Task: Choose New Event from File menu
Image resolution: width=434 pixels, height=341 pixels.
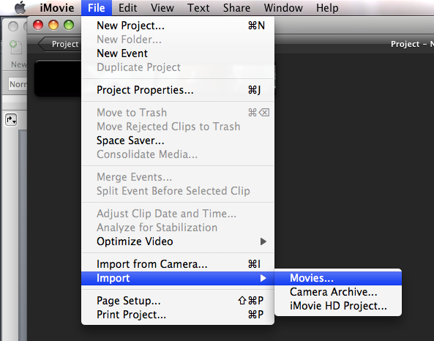Action: tap(178, 53)
